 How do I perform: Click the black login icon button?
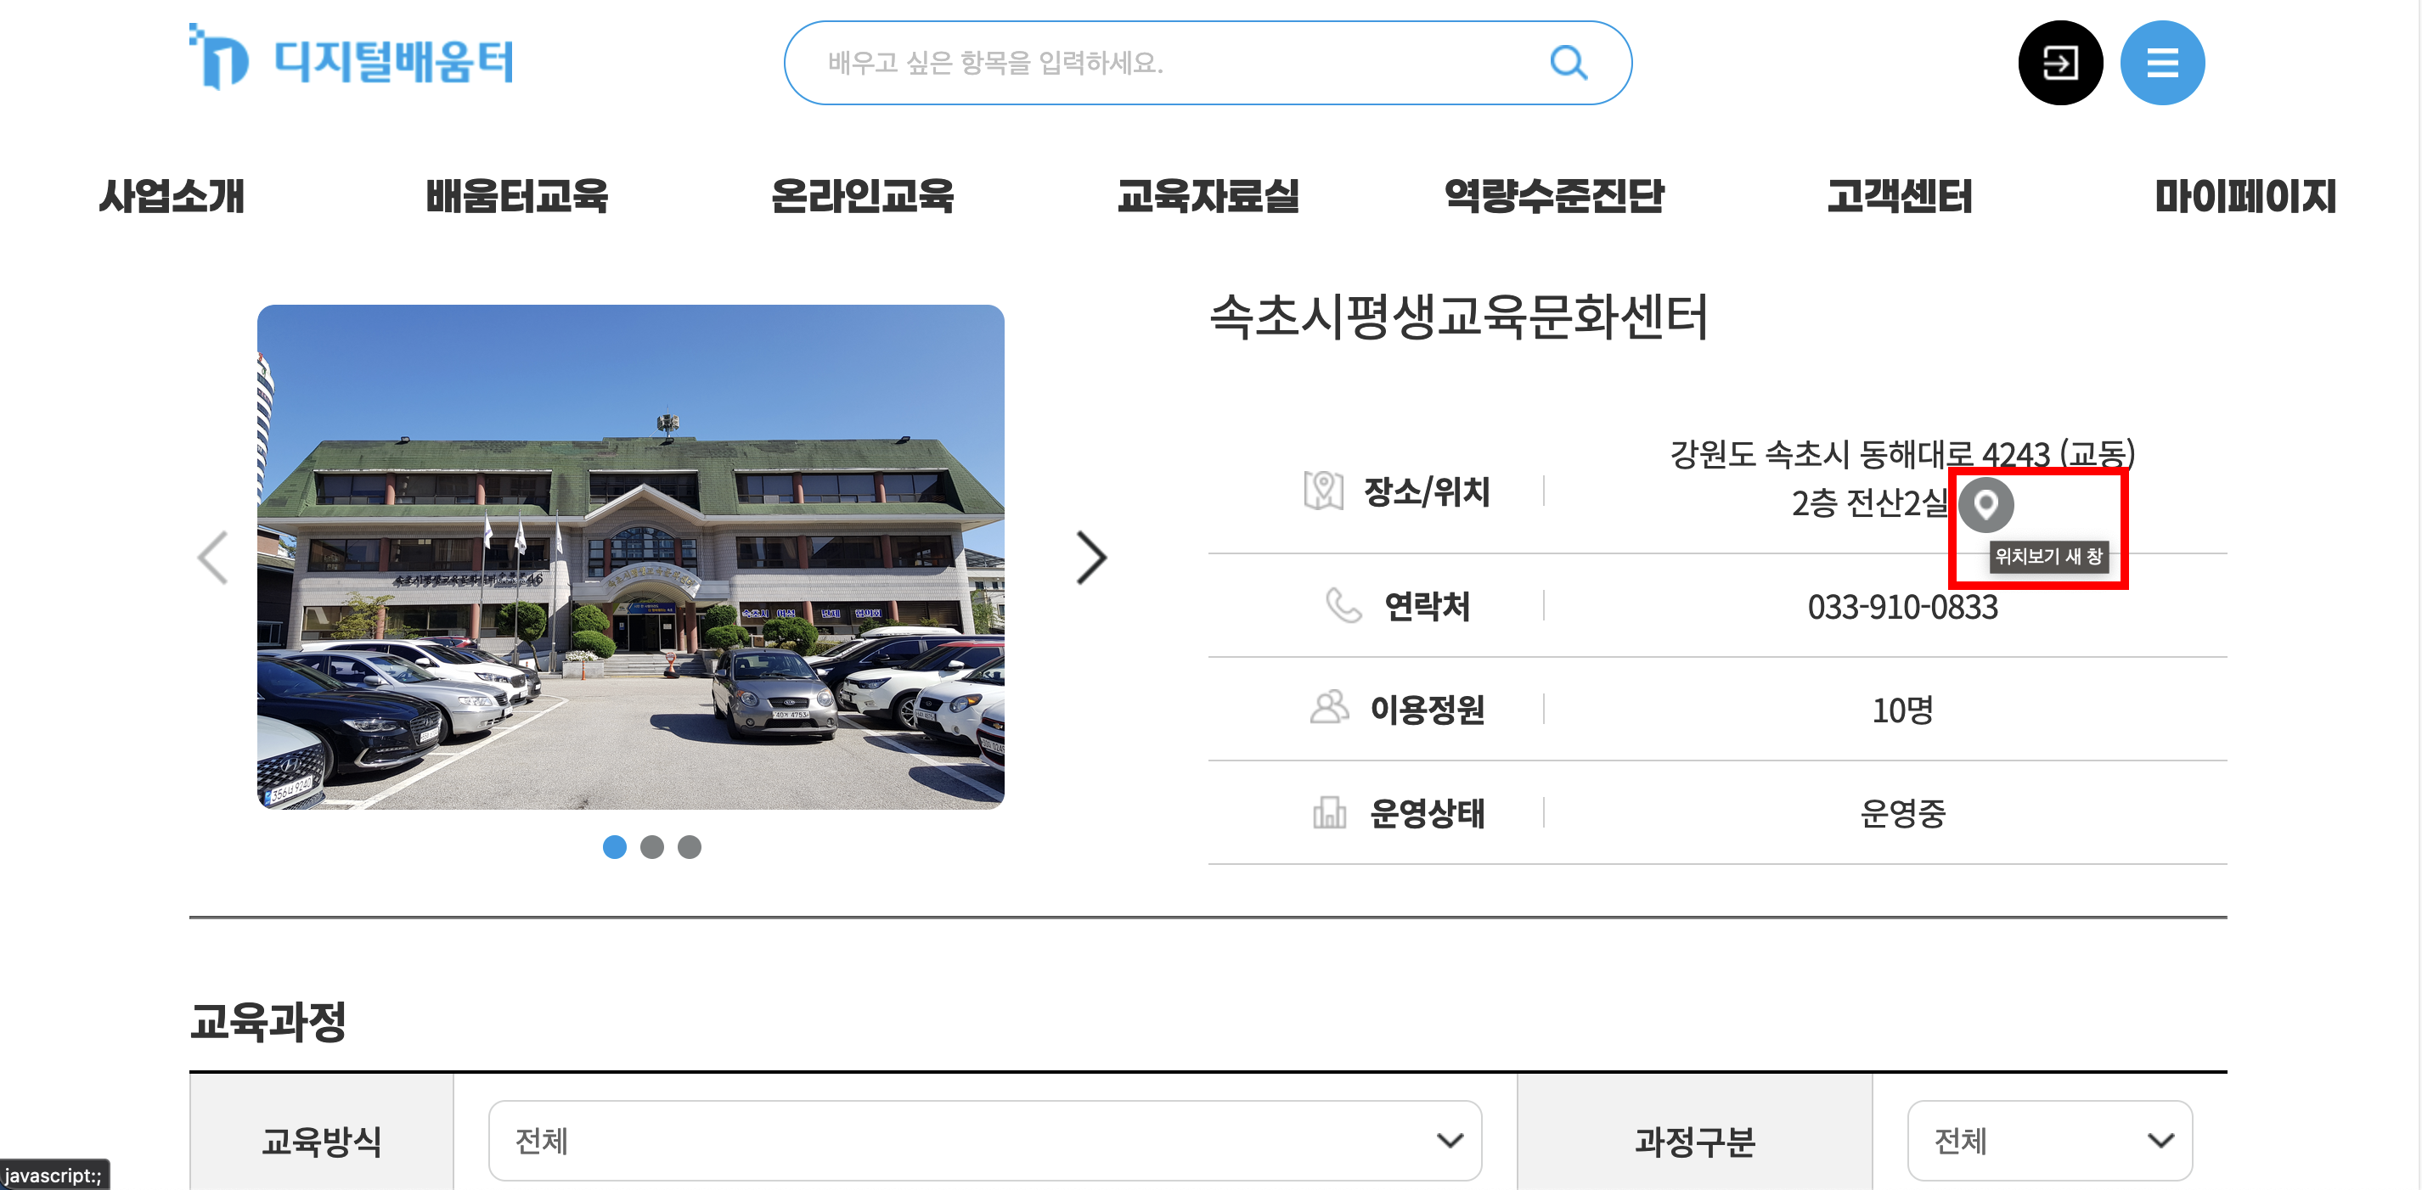[x=2059, y=63]
